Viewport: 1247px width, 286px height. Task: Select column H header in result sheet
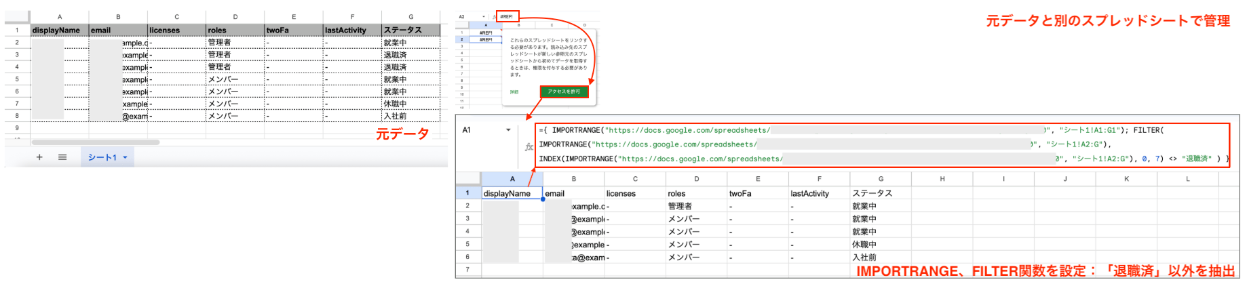(942, 179)
